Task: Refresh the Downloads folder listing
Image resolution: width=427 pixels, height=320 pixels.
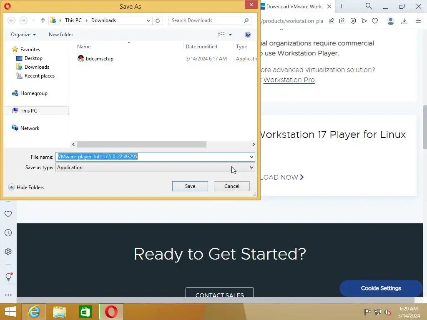Action: click(x=158, y=20)
